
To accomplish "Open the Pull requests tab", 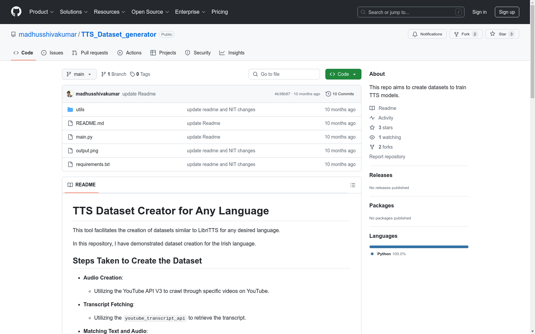I will (90, 53).
